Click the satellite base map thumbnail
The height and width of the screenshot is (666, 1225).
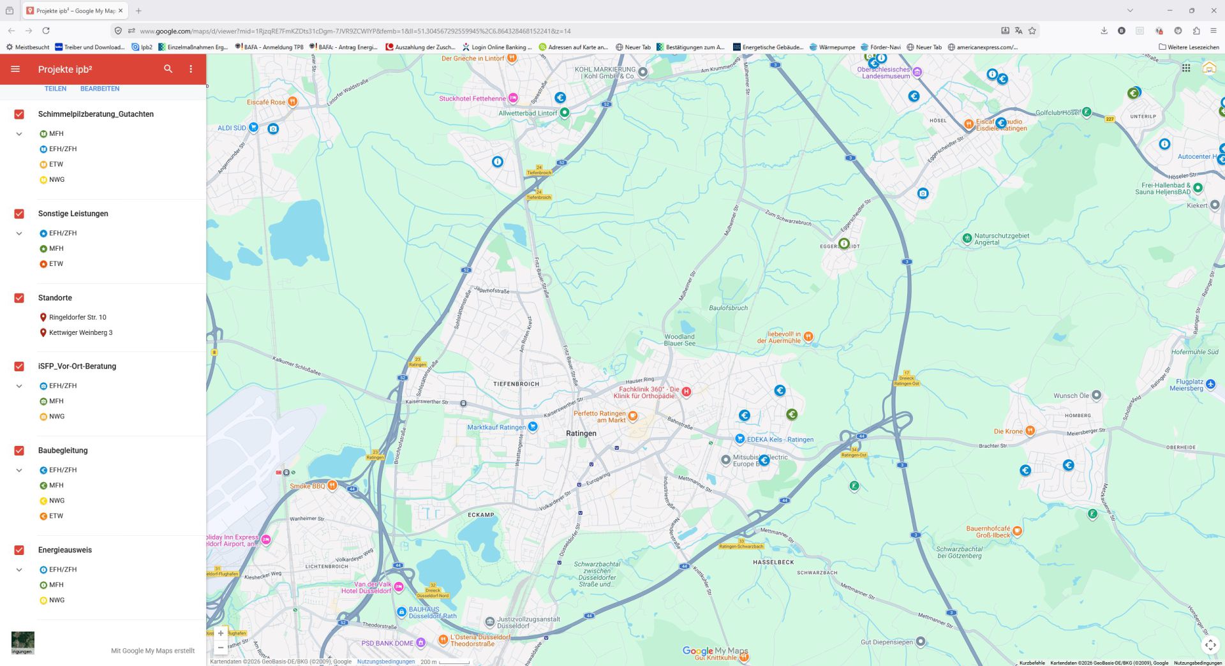tap(22, 642)
